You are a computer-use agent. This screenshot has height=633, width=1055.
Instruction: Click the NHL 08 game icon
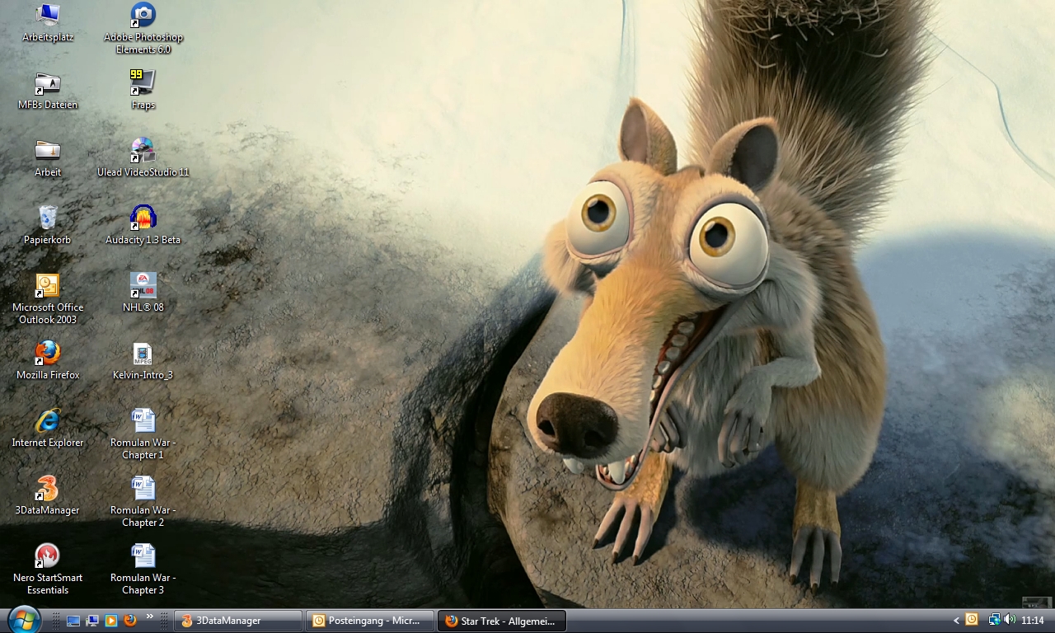(x=143, y=286)
